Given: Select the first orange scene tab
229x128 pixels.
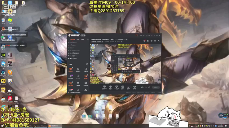Looking at the screenshot, I should coord(72,40).
